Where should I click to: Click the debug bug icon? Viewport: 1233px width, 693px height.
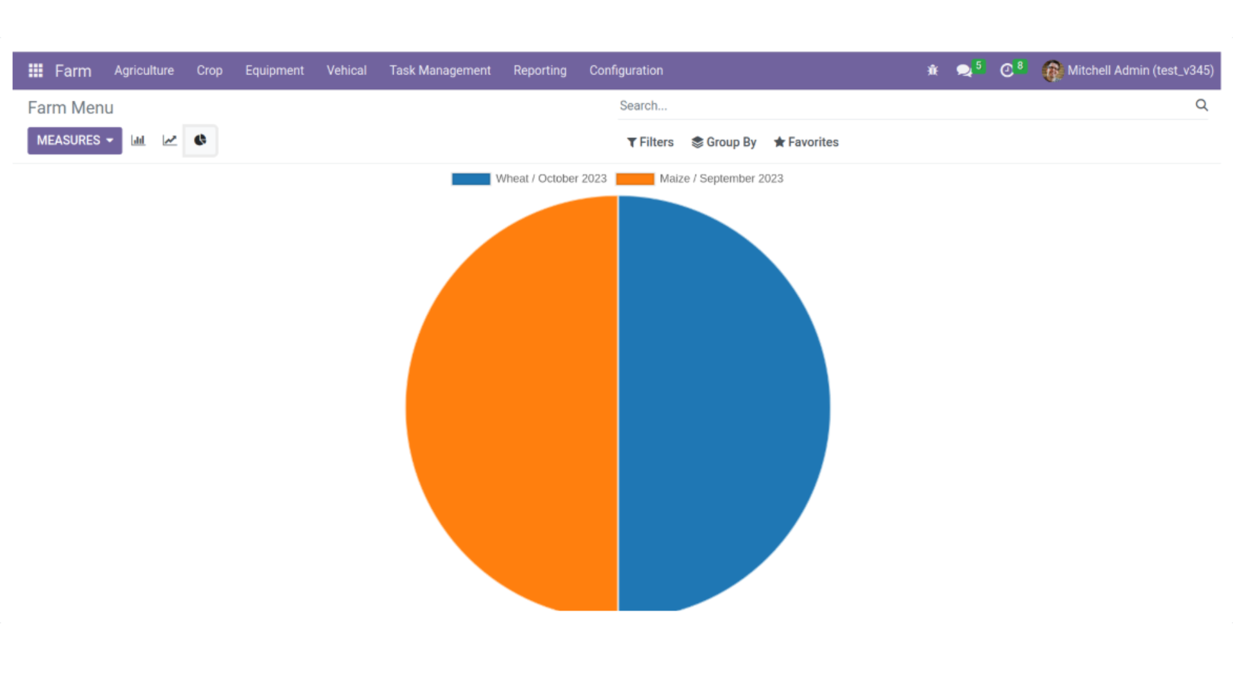pos(932,71)
